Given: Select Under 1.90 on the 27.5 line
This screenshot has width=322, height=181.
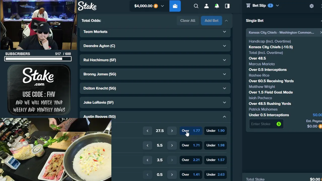Looking at the screenshot, I should [x=215, y=131].
